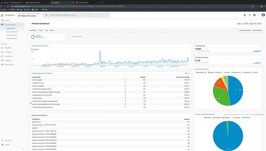Click the Conversions flag icon
Screen dimensions: 266x151
pos(3,65)
